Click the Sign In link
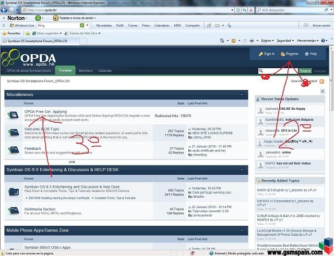The height and width of the screenshot is (256, 334). 267,54
